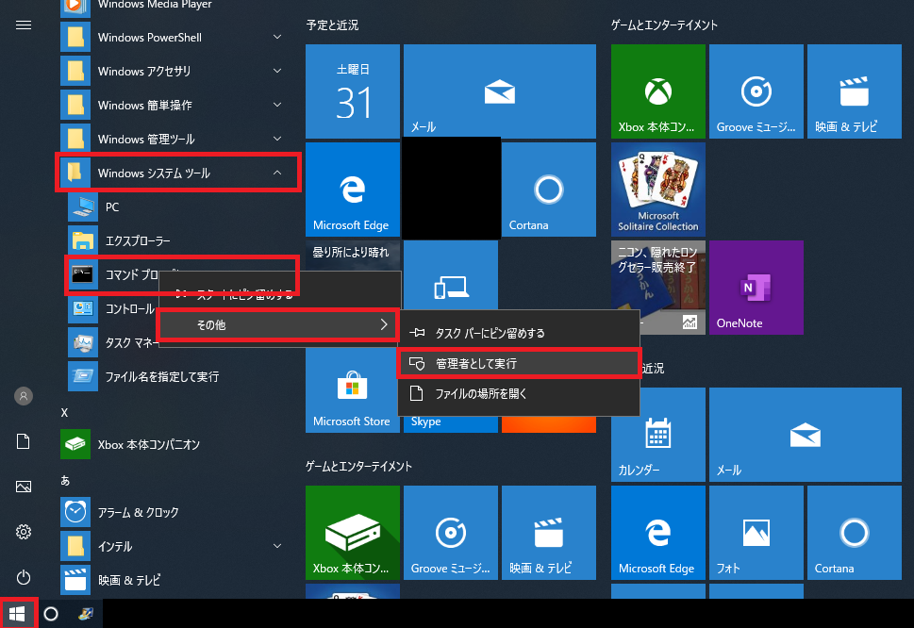Click the Windows Start button

click(x=18, y=614)
